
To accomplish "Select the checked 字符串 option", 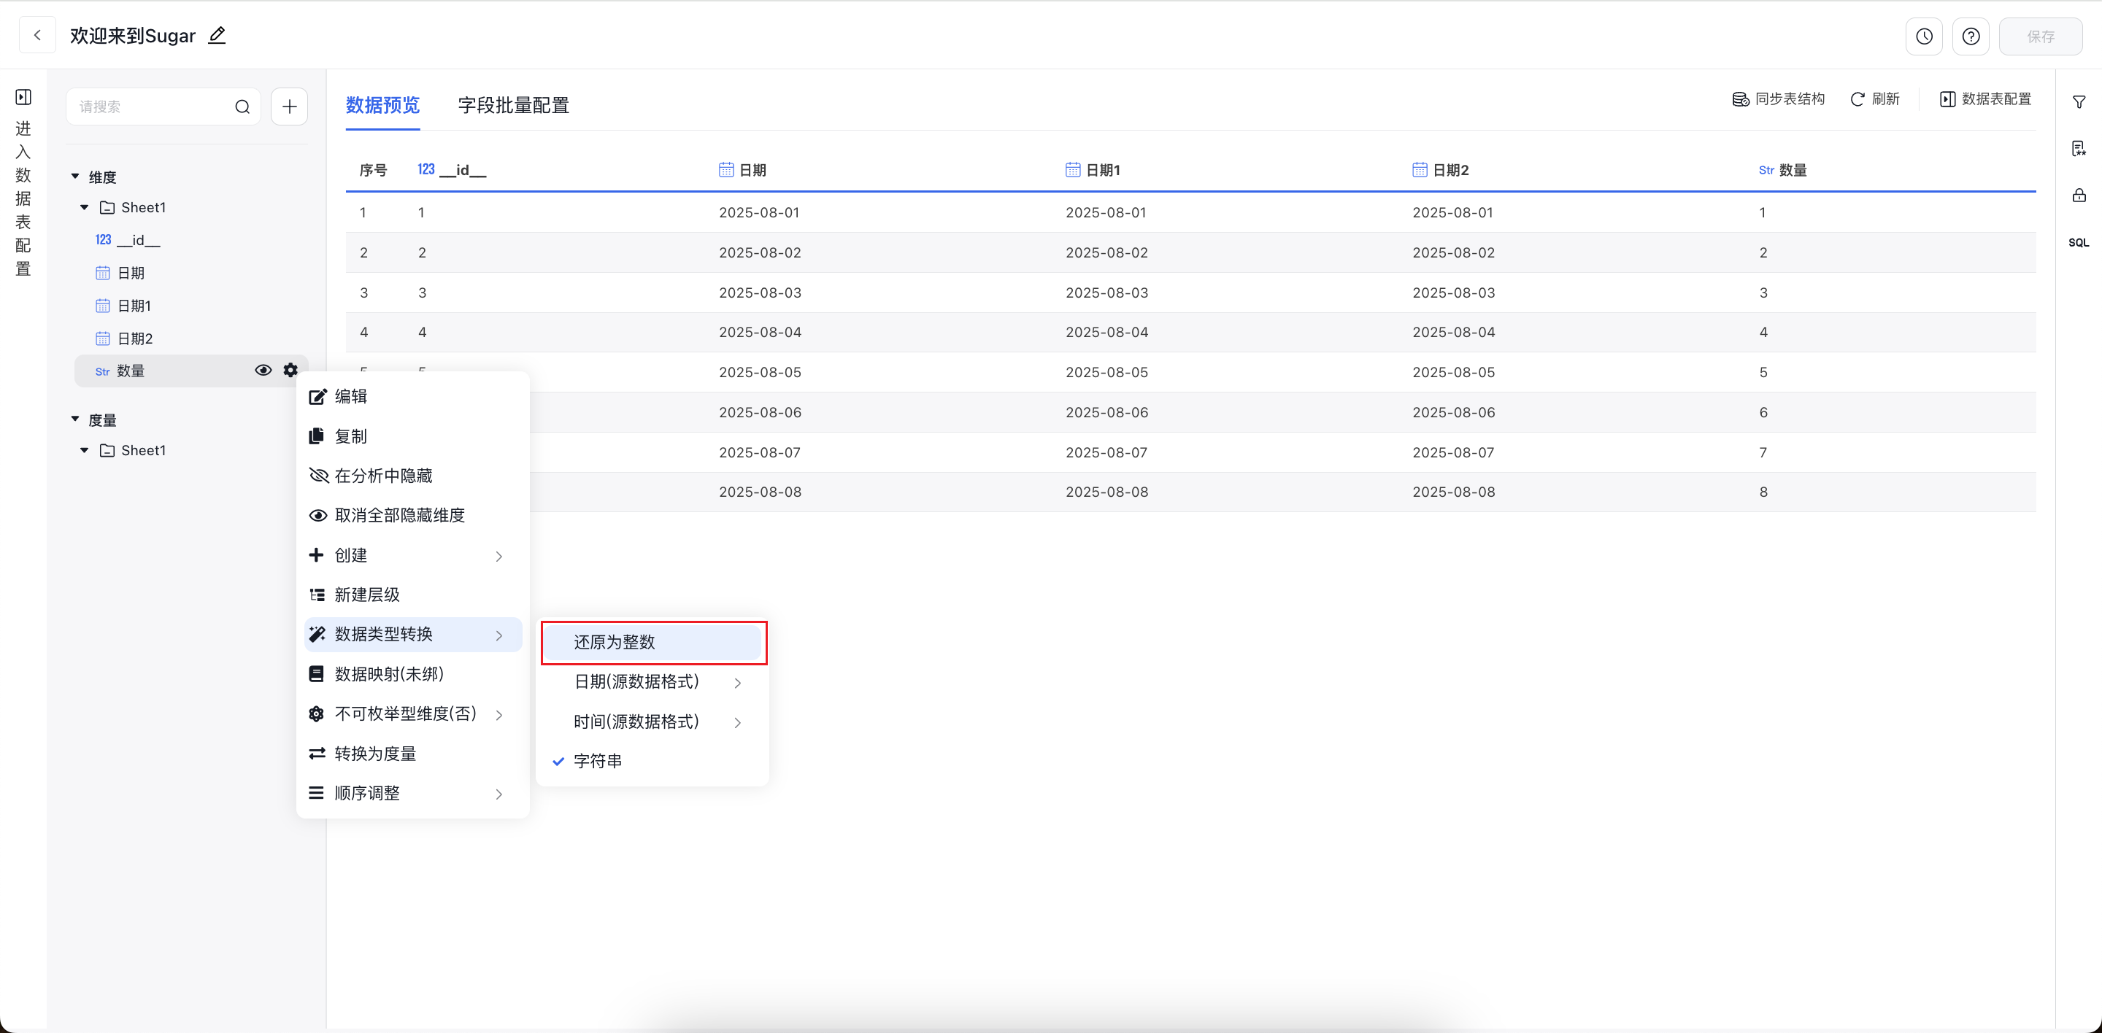I will (x=652, y=761).
